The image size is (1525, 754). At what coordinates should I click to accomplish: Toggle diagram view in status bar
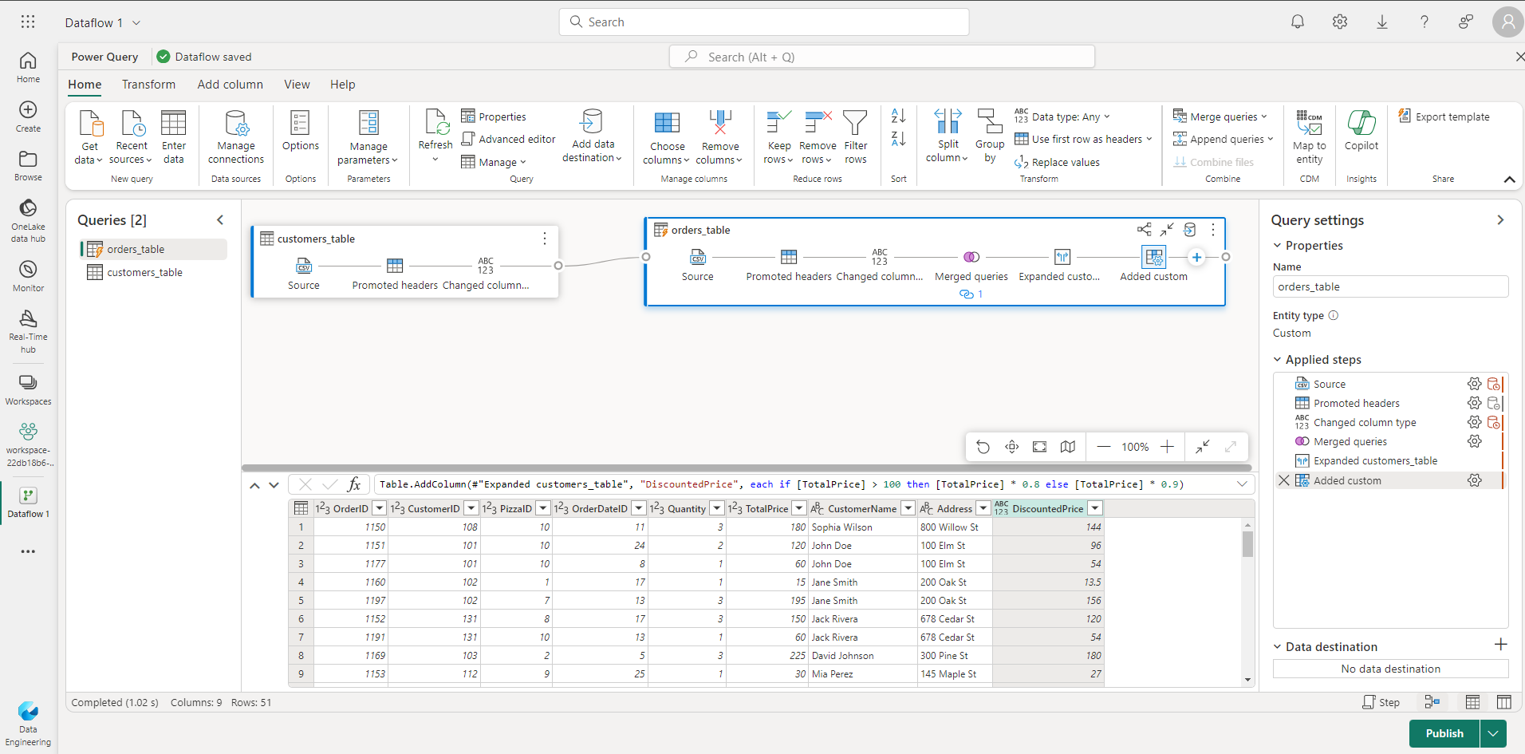(1432, 702)
